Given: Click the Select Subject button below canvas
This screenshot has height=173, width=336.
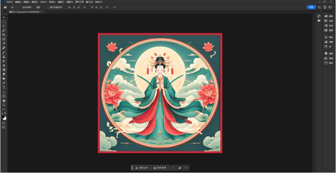Looking at the screenshot, I should pyautogui.click(x=141, y=168).
